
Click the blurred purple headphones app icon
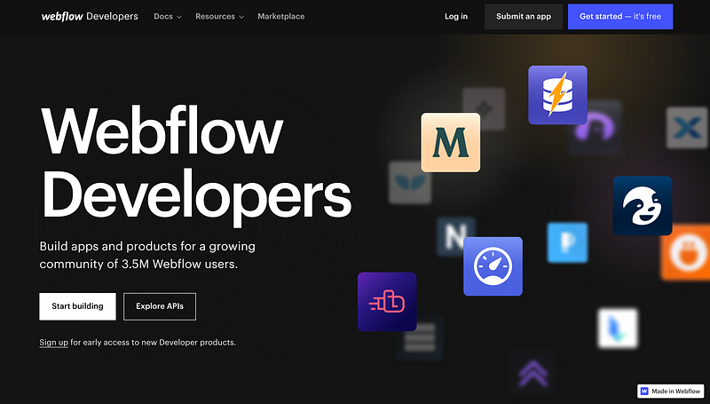pyautogui.click(x=595, y=127)
